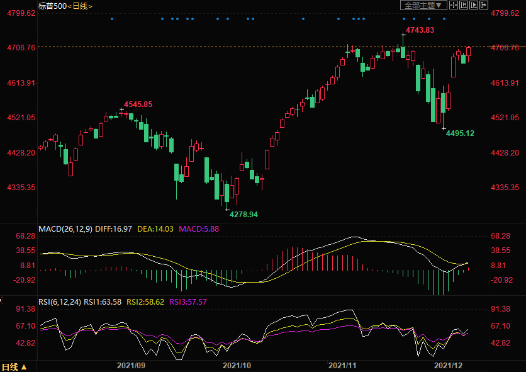Click the 4278.94 low price marker

243,215
